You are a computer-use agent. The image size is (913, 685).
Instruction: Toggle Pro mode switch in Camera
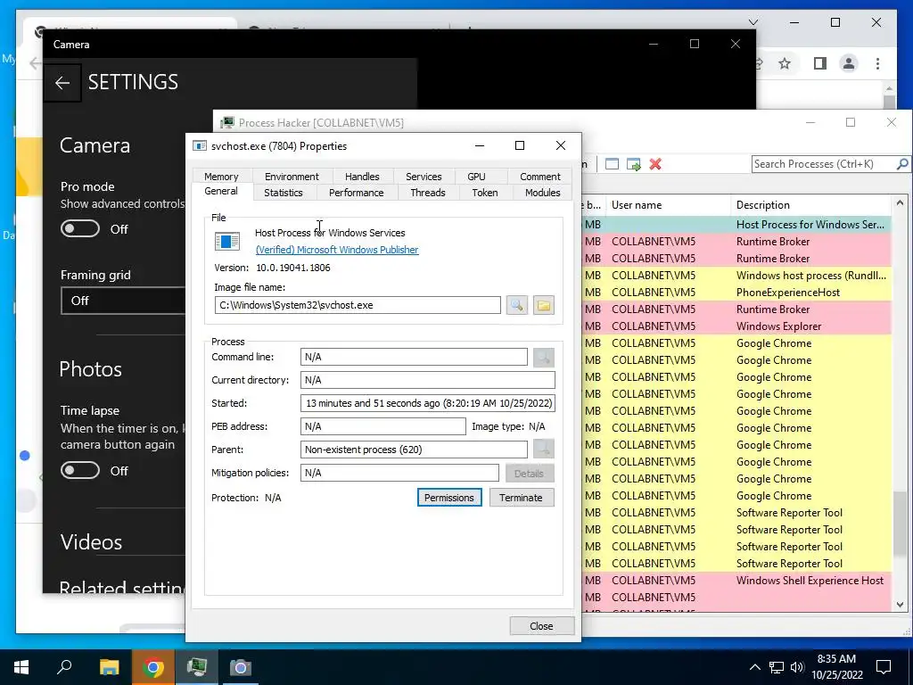pyautogui.click(x=80, y=229)
